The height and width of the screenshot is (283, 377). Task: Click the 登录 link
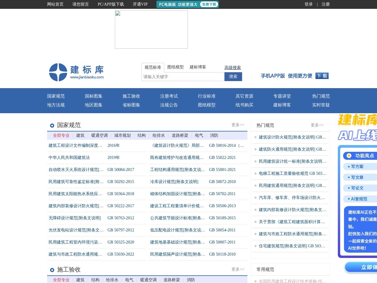click(309, 4)
